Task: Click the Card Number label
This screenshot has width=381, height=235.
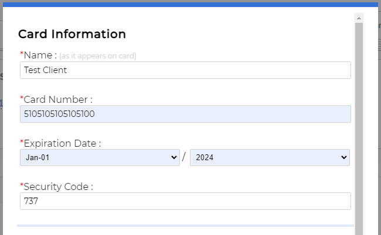Action: click(x=57, y=99)
